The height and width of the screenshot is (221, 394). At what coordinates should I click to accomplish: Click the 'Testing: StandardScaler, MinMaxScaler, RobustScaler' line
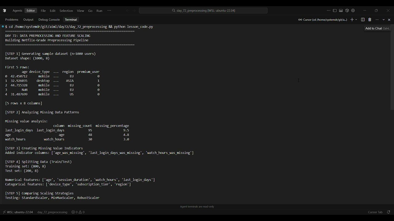[x=52, y=198]
